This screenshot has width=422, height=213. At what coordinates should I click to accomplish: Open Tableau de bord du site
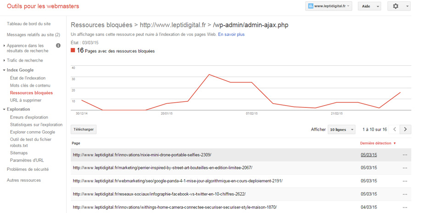click(x=28, y=24)
